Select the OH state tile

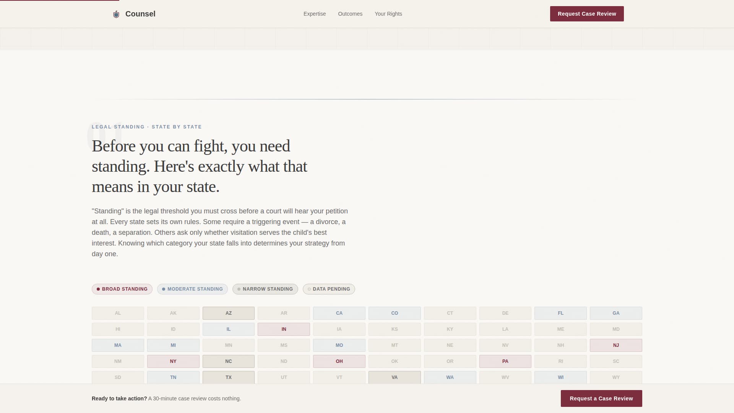pyautogui.click(x=339, y=361)
